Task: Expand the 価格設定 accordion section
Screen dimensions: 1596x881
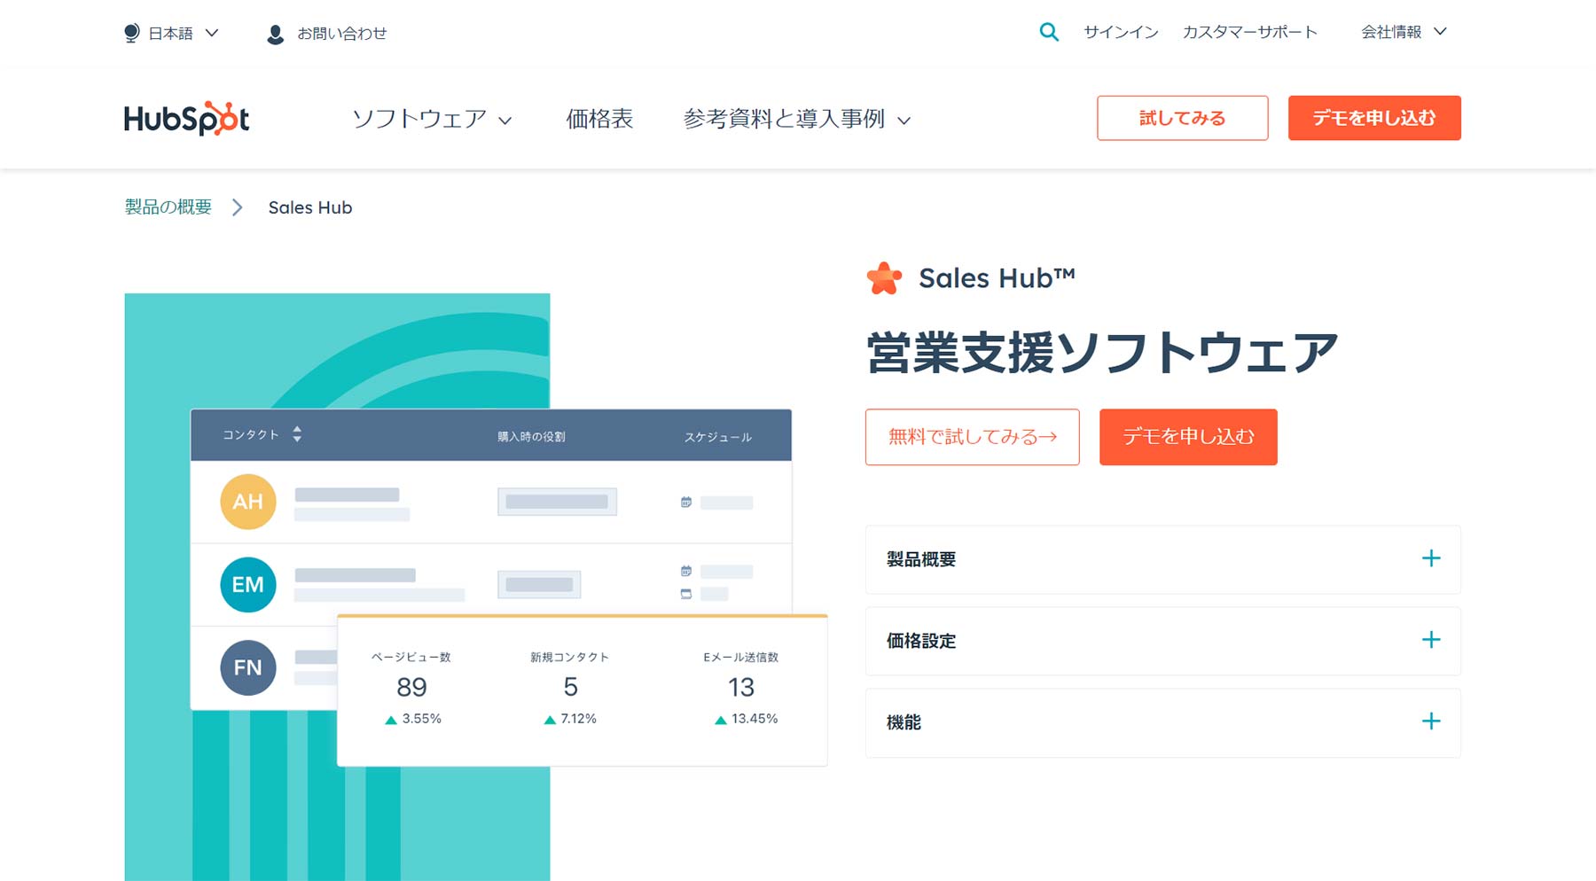Action: (x=1163, y=641)
